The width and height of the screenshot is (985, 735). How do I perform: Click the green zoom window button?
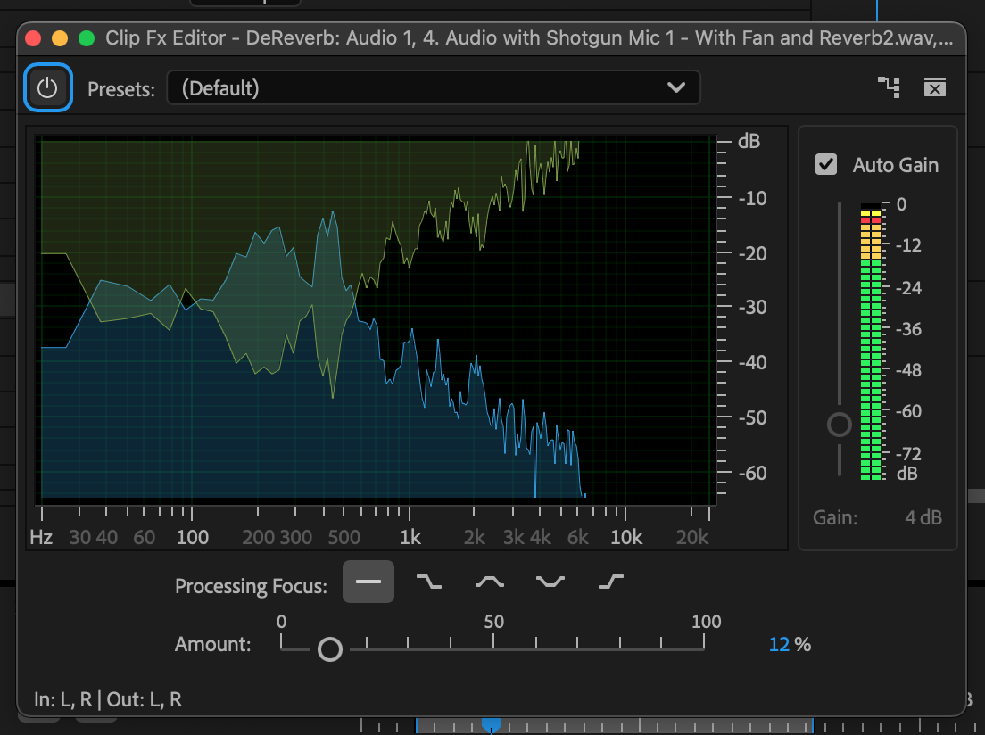click(x=87, y=38)
